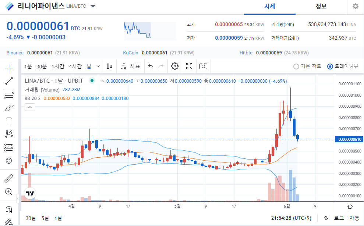The width and height of the screenshot is (364, 226).
Task: Open the 지표 indicators menu
Action: (130, 66)
